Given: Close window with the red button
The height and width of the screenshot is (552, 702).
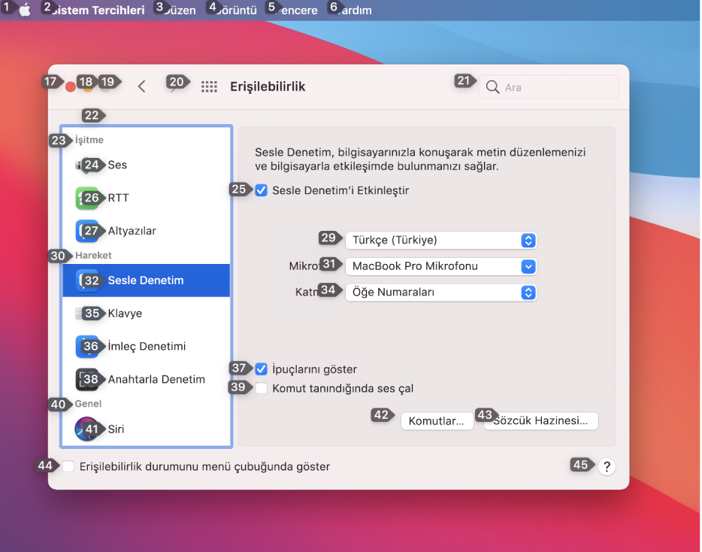Looking at the screenshot, I should [71, 86].
